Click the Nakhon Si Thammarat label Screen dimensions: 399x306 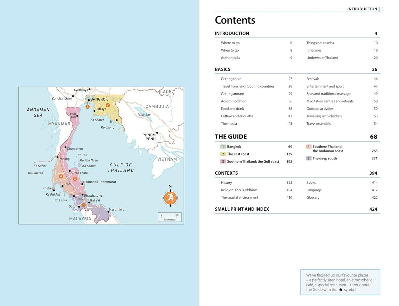coord(100,182)
